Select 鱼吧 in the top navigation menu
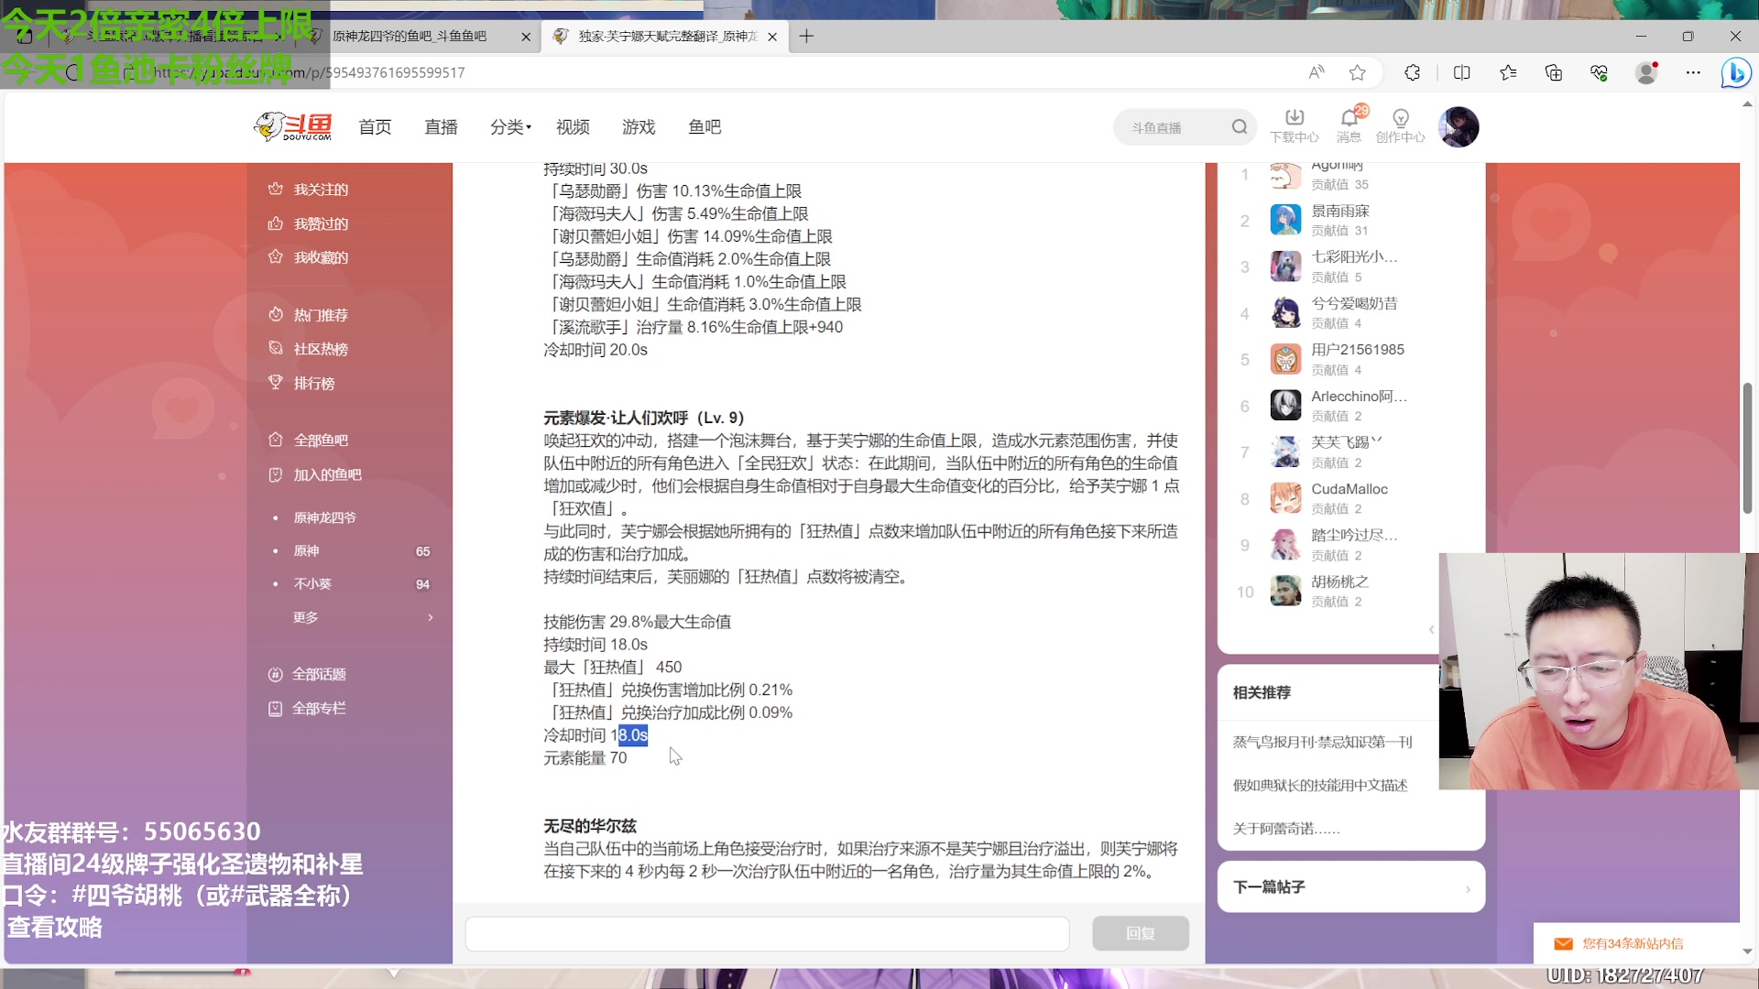This screenshot has height=989, width=1759. [x=705, y=127]
